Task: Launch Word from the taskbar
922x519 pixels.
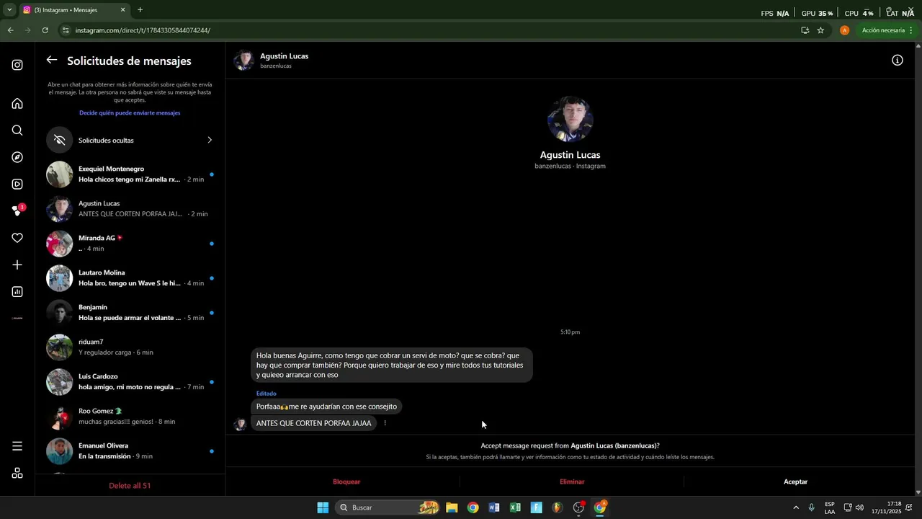Action: pyautogui.click(x=494, y=507)
